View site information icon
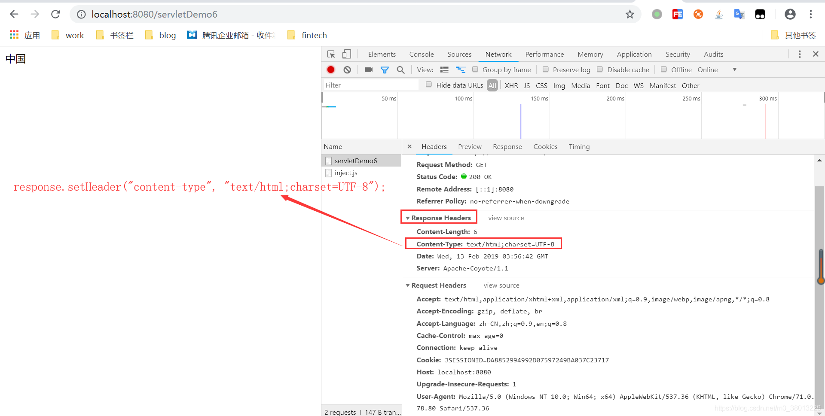Viewport: 825px width, 416px height. pyautogui.click(x=81, y=14)
